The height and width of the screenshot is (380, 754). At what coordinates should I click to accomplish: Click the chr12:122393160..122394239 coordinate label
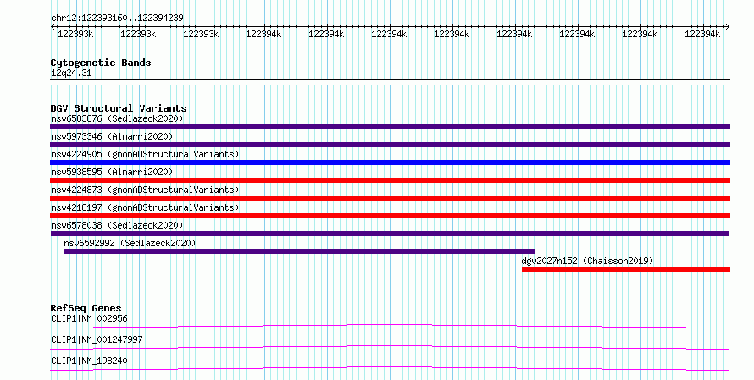pos(117,19)
